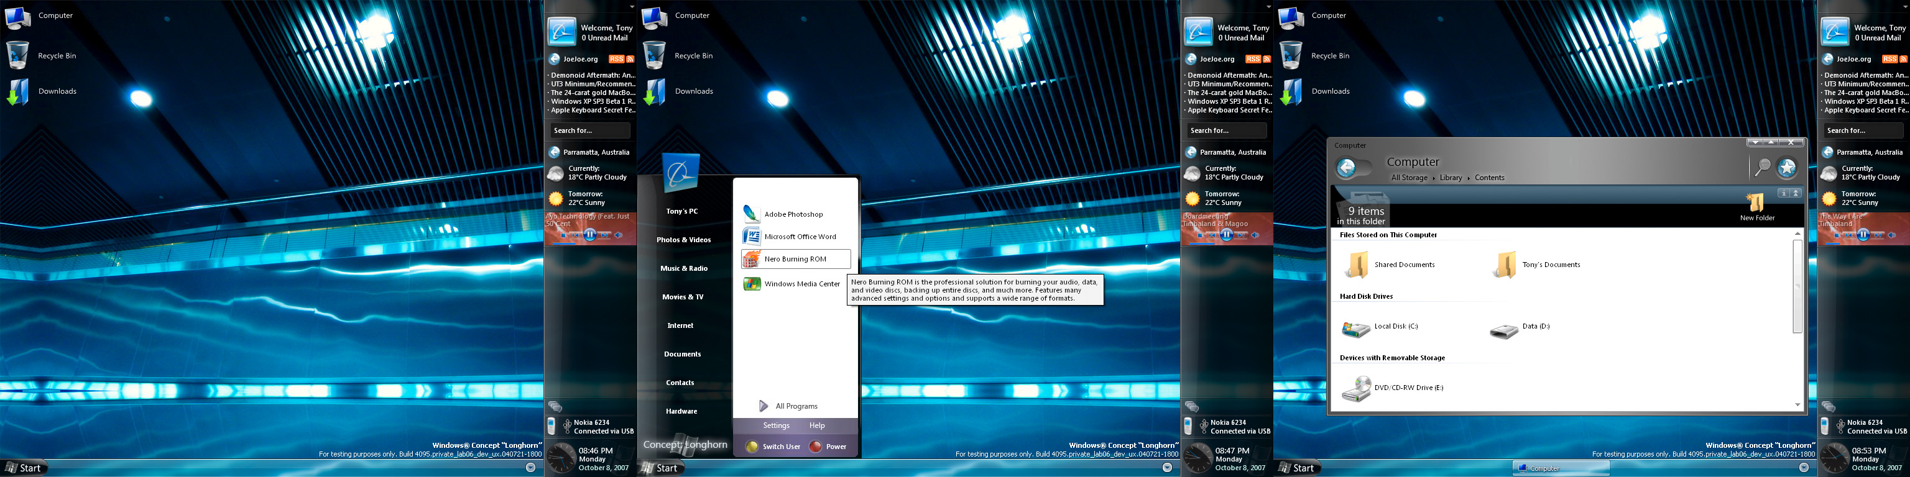Screen dimensions: 1910x477
Task: Click the Nokia 6234 phone icon in 08:46 PM sidebar
Action: click(551, 426)
